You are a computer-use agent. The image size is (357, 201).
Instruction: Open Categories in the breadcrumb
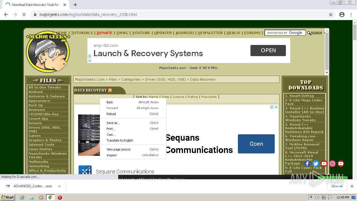point(131,79)
